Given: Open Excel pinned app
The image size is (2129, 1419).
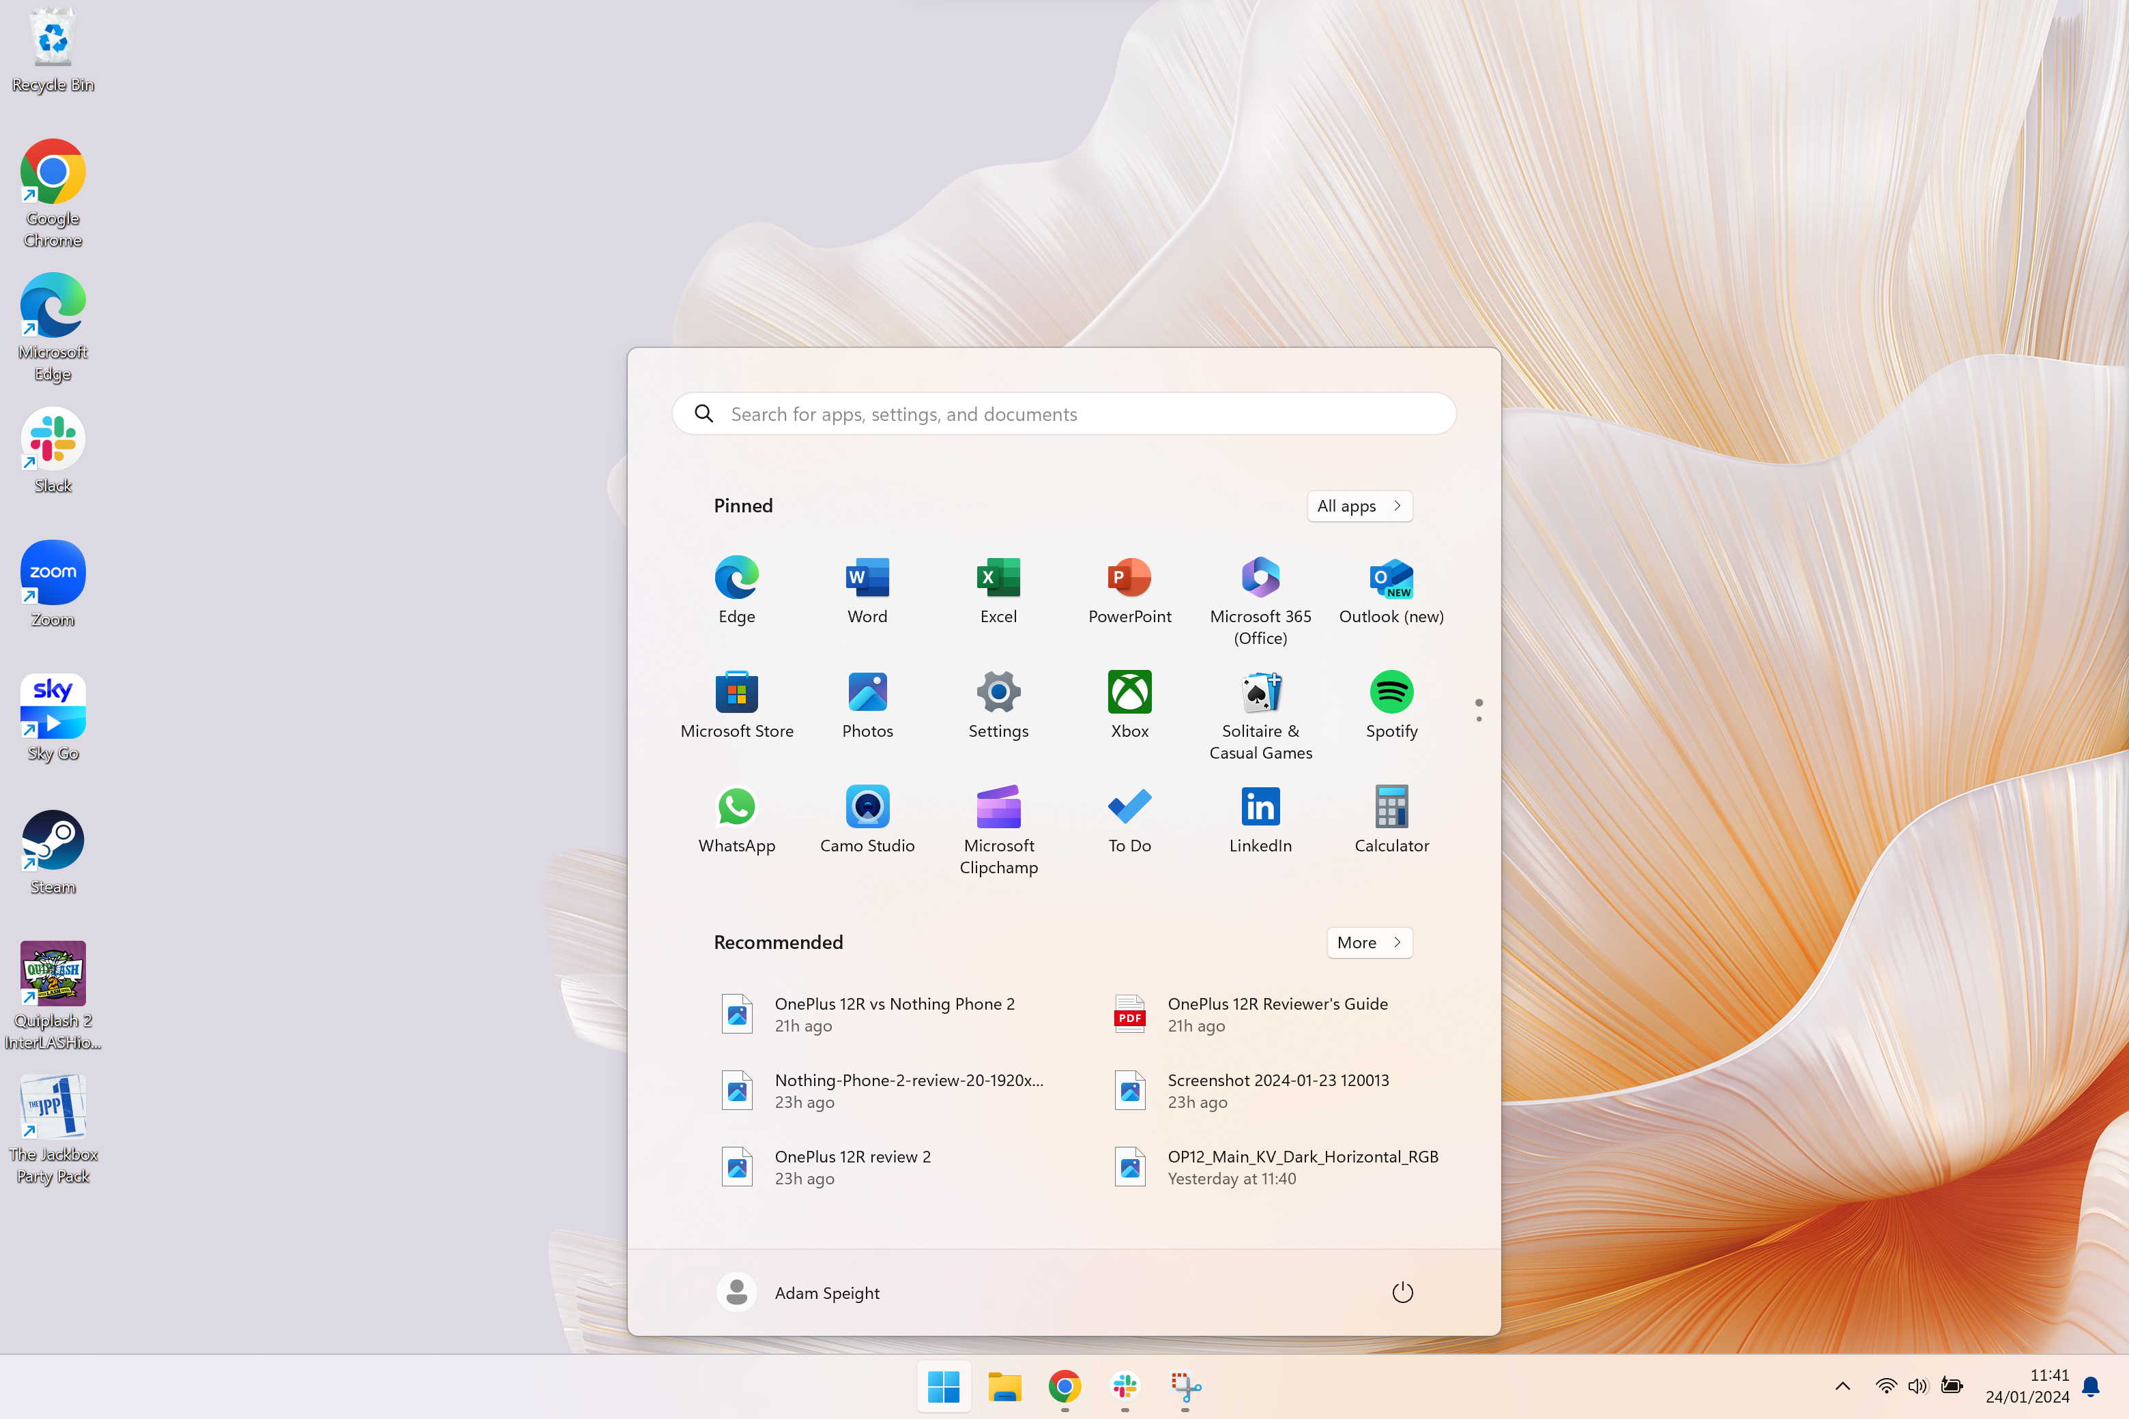Looking at the screenshot, I should click(998, 590).
